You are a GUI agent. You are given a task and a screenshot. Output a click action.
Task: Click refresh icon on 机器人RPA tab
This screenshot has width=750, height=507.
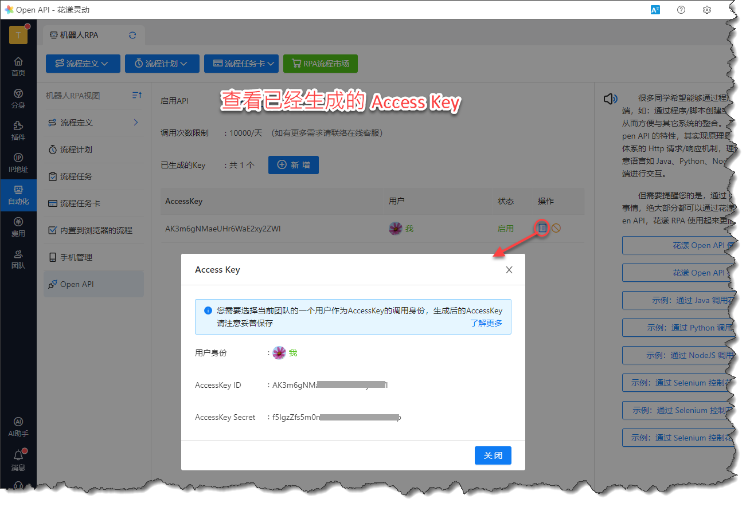[132, 35]
